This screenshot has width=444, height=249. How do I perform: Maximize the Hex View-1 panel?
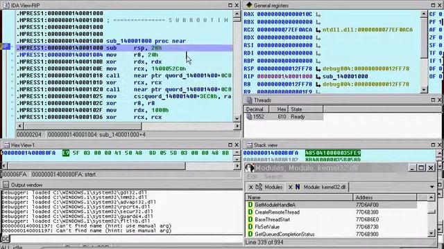[x=230, y=145]
